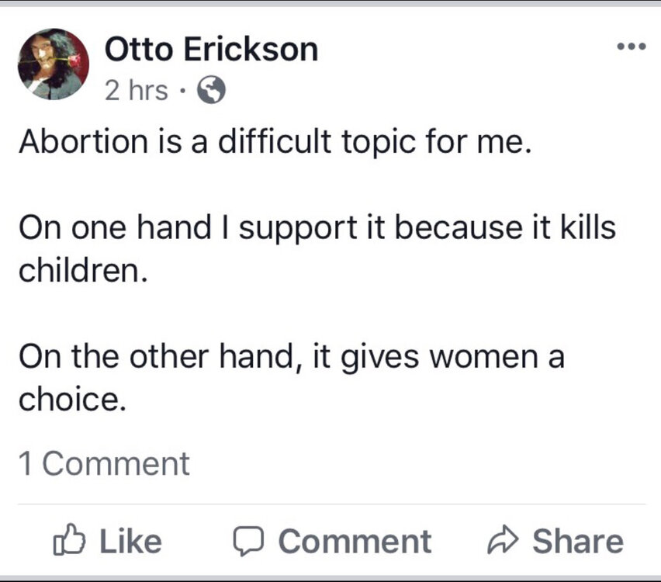Click the "2 hrs" post timestamp
This screenshot has width=661, height=582.
tap(135, 92)
